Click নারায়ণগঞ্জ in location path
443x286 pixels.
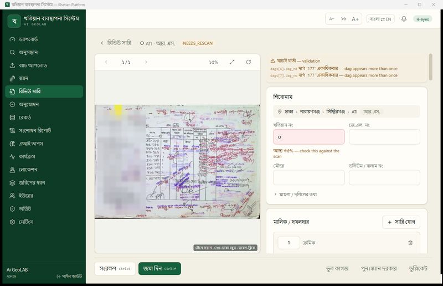pos(310,112)
